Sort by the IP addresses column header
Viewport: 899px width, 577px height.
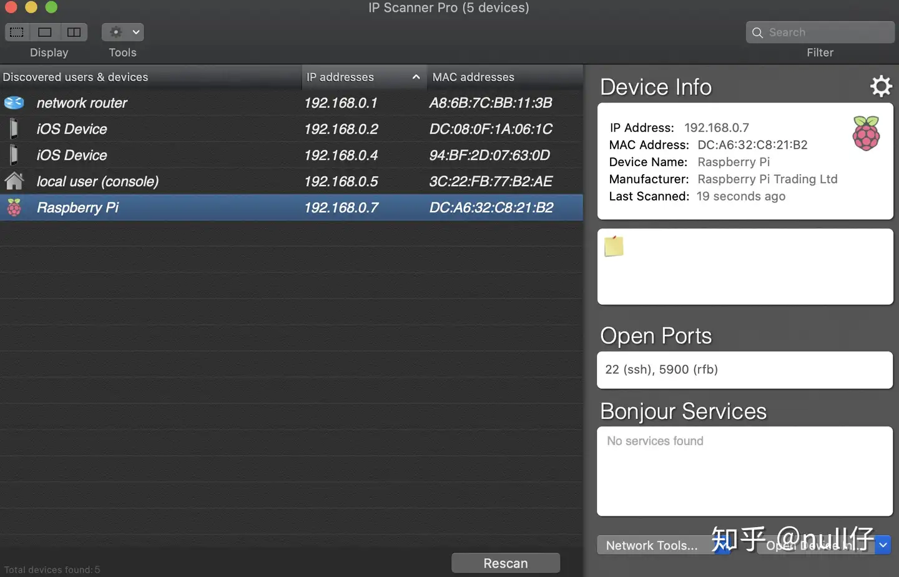pyautogui.click(x=363, y=77)
